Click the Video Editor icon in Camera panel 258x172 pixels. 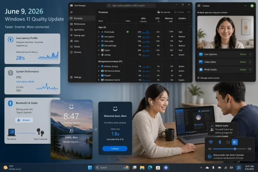coord(201,62)
